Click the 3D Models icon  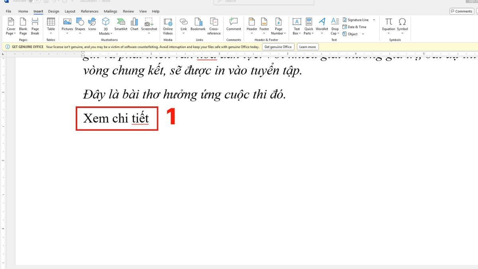(x=106, y=22)
